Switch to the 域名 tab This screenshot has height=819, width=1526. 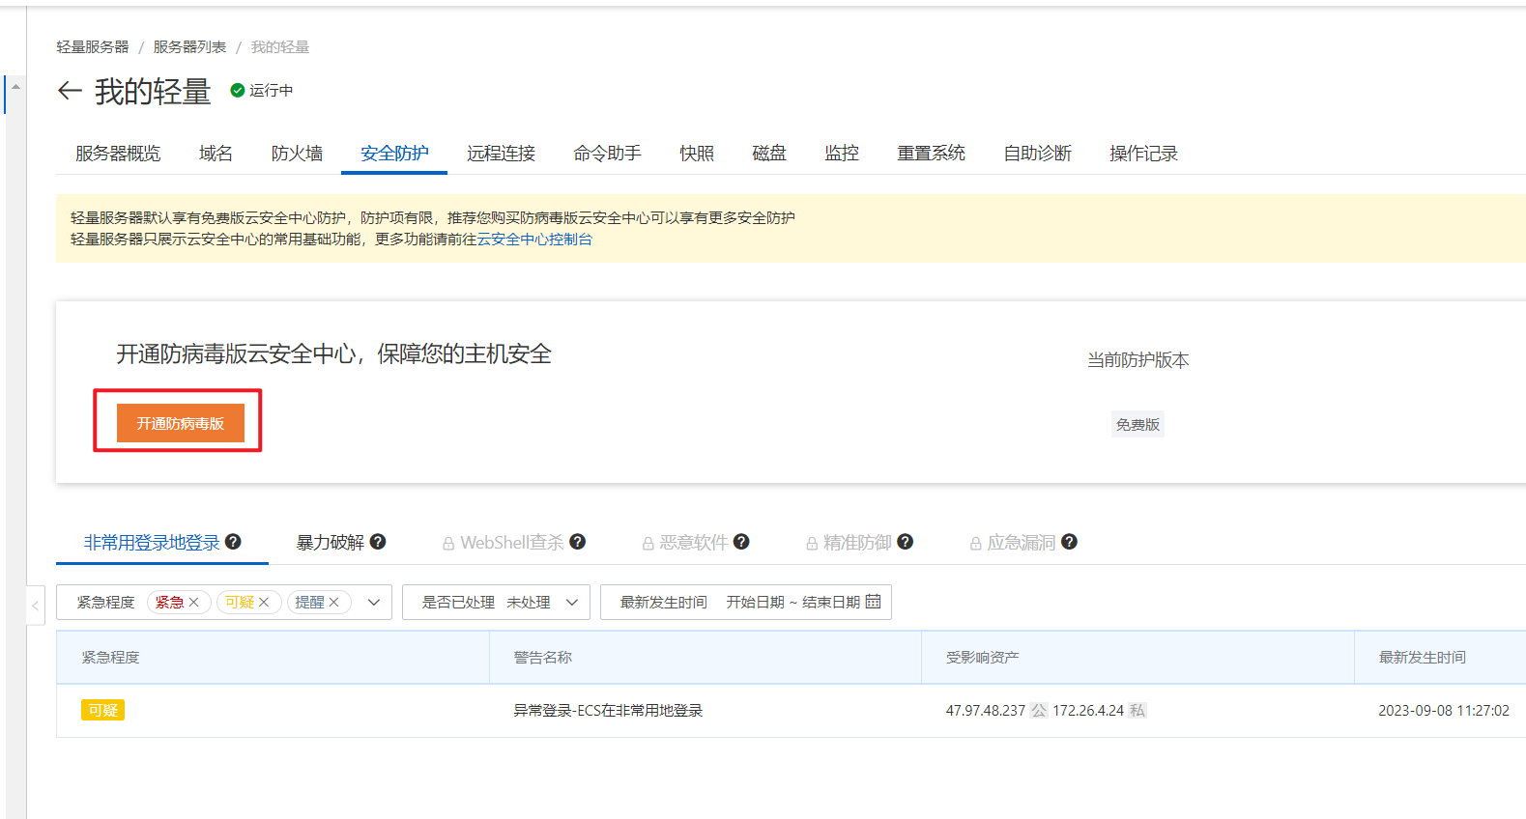pos(216,153)
